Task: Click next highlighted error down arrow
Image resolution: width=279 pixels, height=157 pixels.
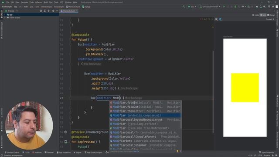Action: point(212,19)
